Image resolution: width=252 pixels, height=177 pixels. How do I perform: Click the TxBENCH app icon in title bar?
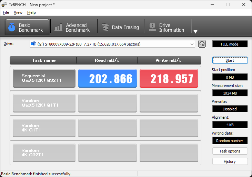(x=4, y=4)
